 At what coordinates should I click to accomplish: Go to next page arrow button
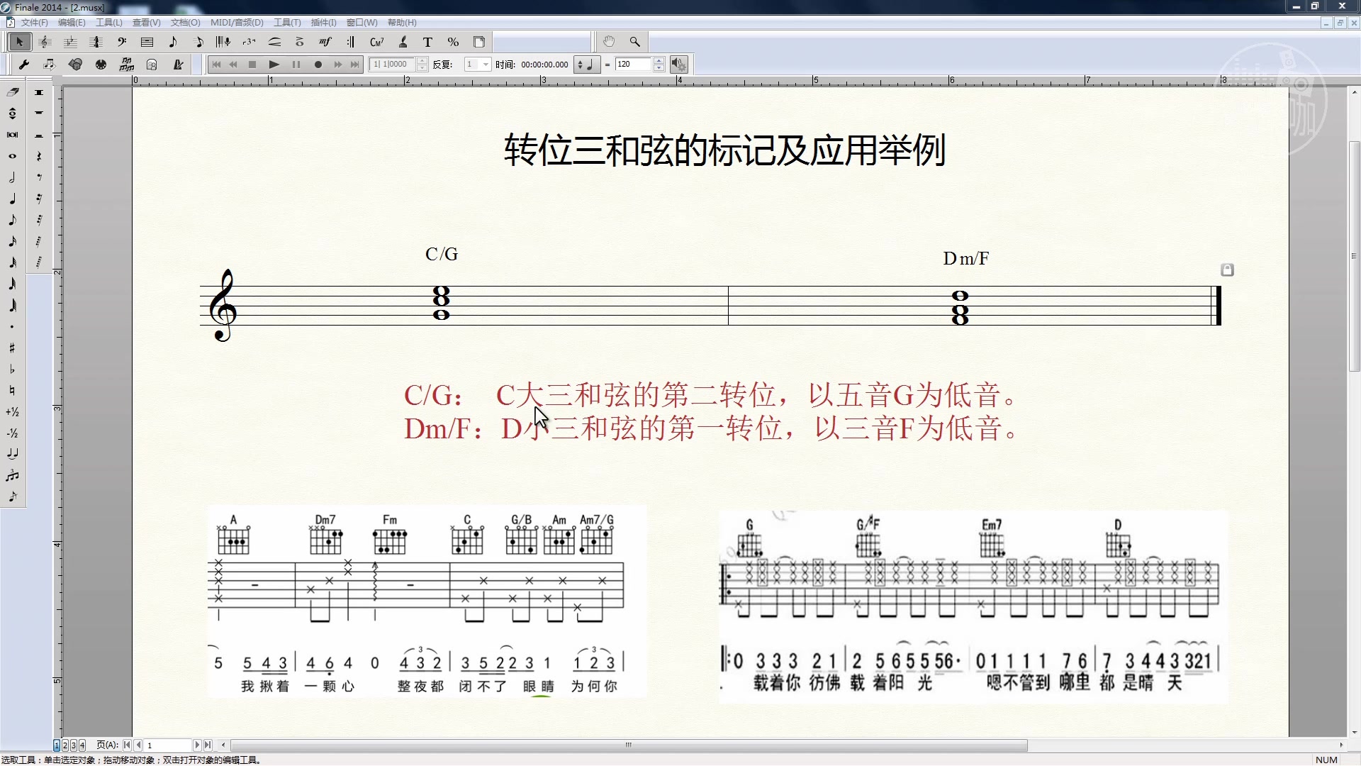(x=197, y=745)
